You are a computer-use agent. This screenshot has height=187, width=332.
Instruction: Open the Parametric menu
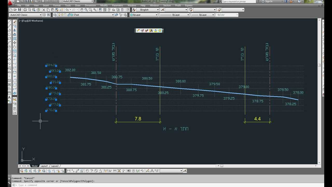tap(117, 5)
